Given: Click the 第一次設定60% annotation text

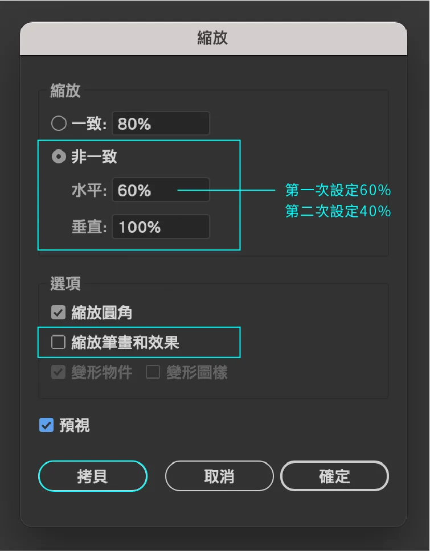Looking at the screenshot, I should (x=338, y=190).
